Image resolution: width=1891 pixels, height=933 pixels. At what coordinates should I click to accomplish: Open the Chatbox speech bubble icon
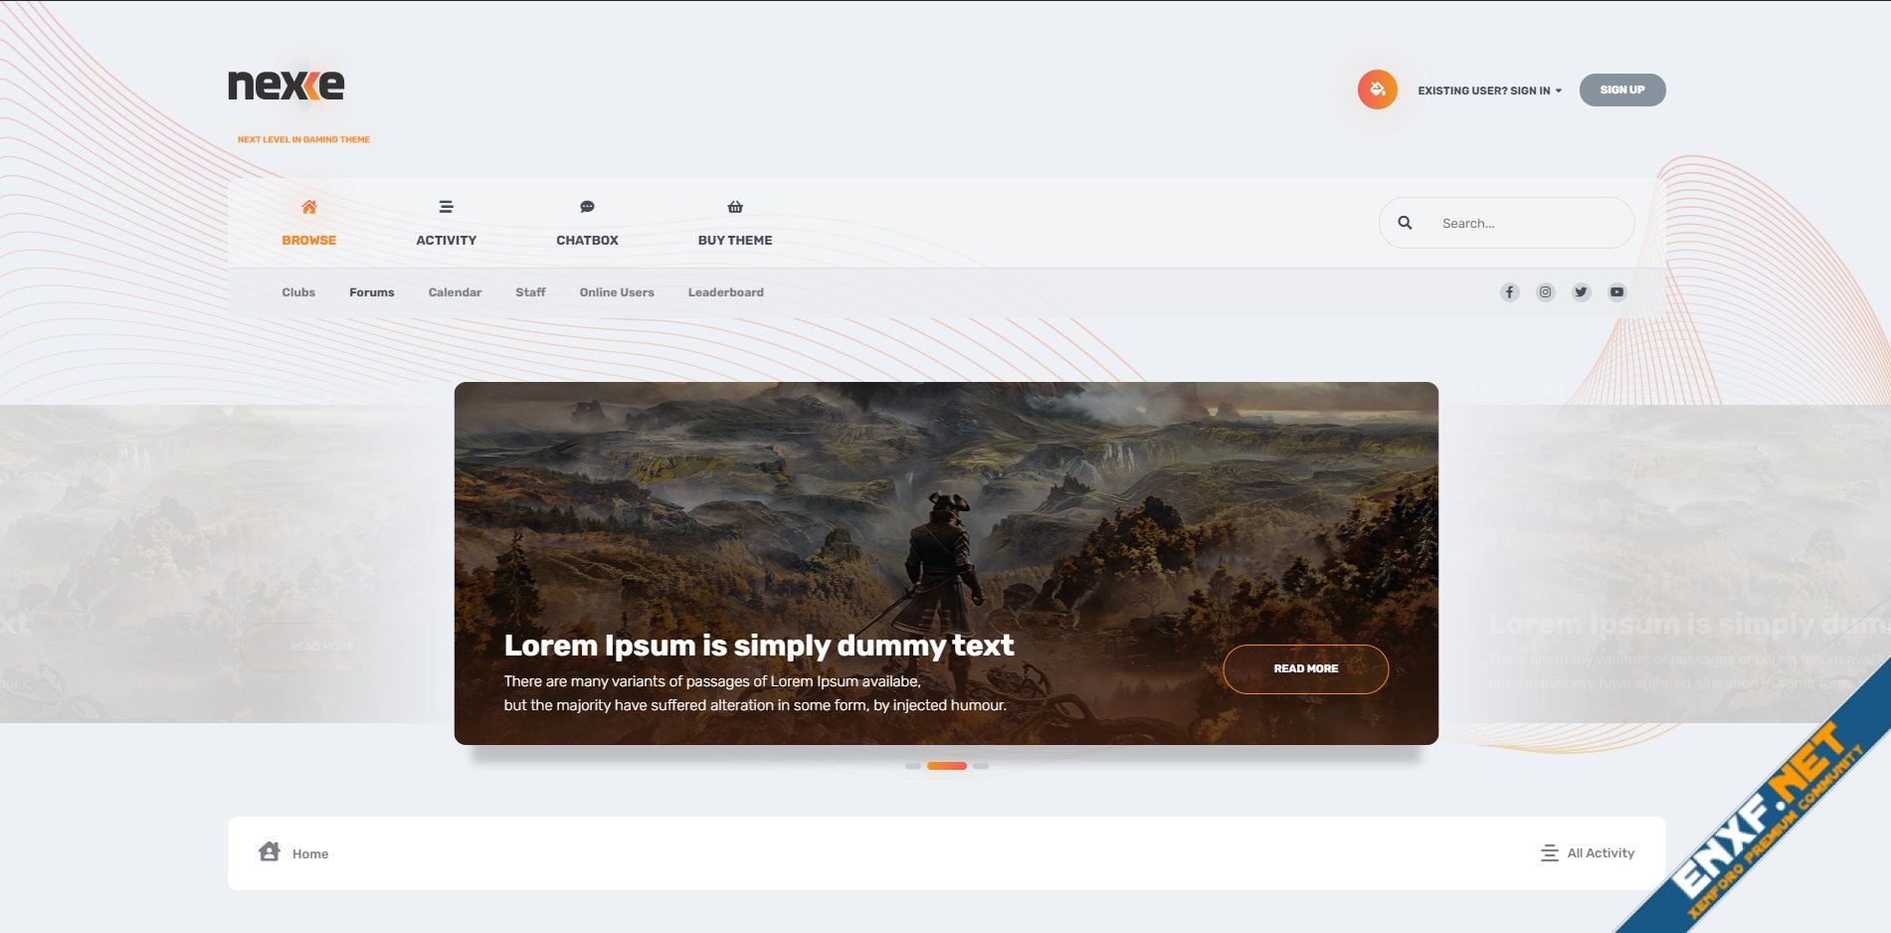[587, 207]
